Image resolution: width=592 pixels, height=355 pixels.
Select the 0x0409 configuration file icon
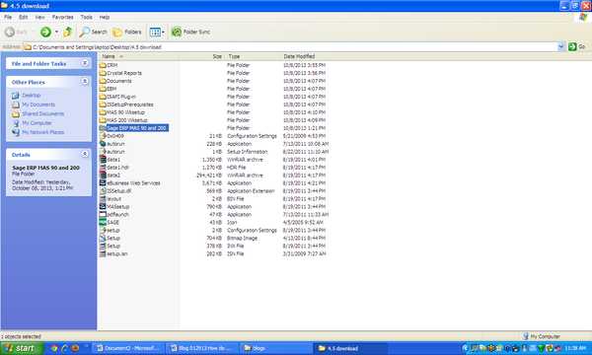point(103,136)
